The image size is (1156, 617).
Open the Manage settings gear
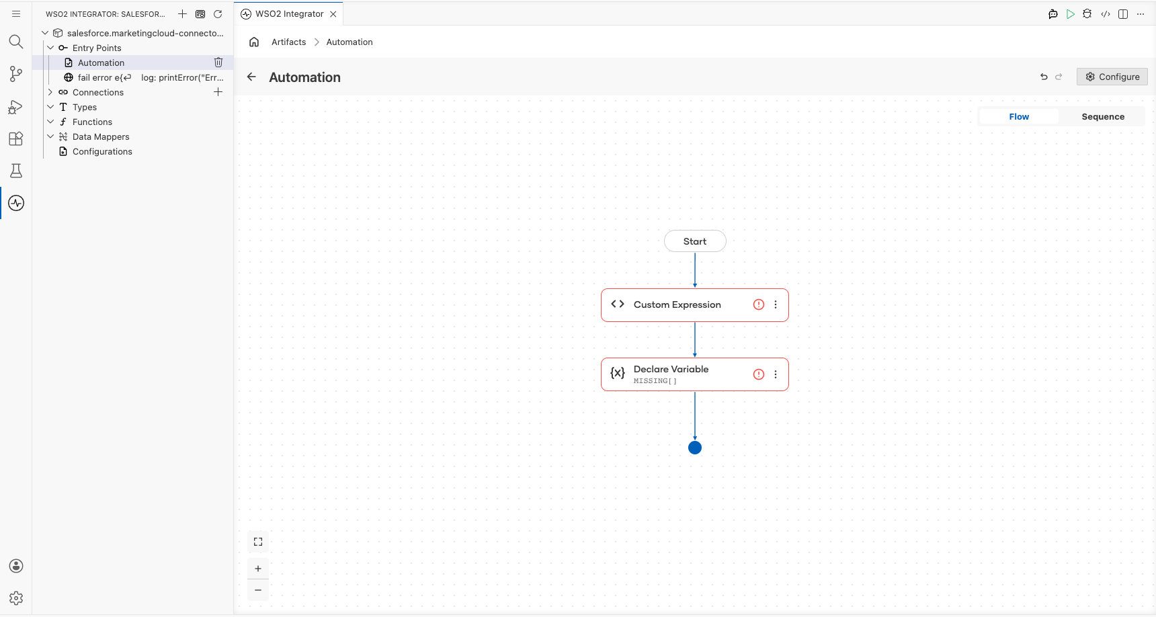click(16, 598)
